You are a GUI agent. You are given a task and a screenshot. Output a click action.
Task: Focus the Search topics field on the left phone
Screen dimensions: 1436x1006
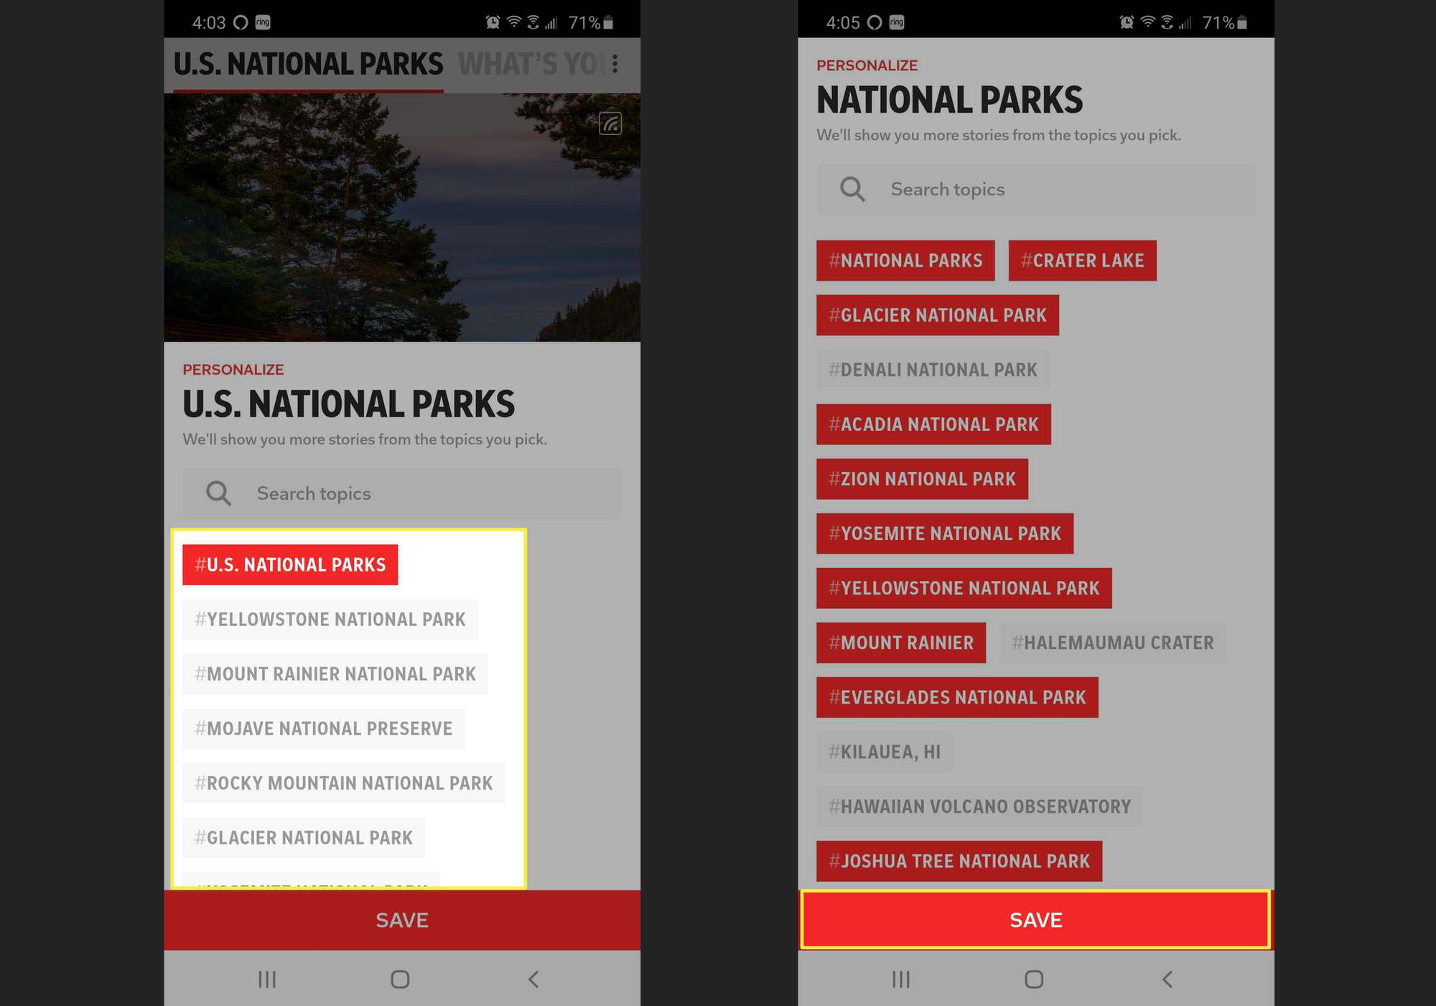coord(402,493)
